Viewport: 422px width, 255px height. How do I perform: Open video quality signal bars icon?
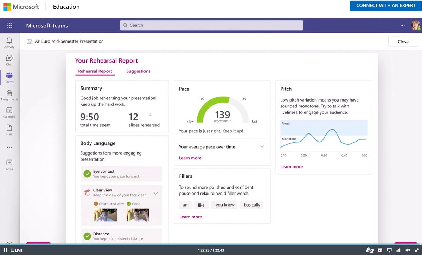click(x=398, y=250)
